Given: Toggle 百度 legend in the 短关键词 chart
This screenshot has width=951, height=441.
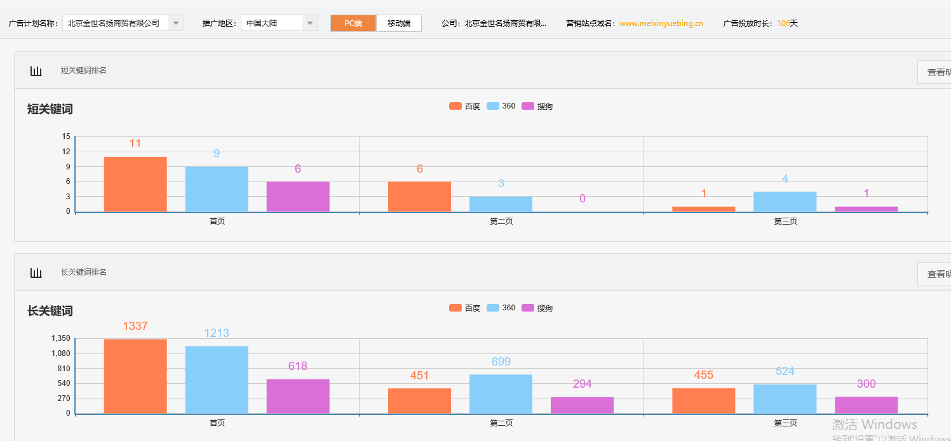Looking at the screenshot, I should pos(465,107).
